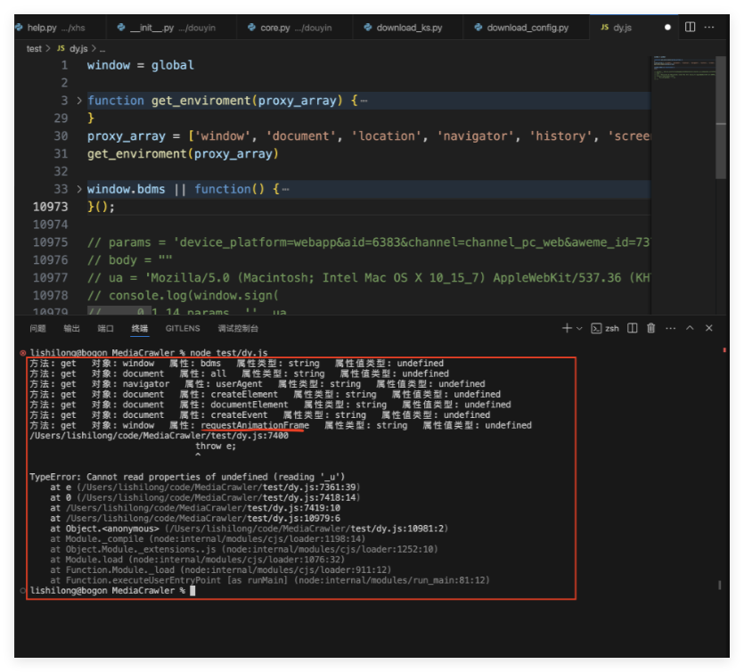Screen dimensions: 744x672
Task: Select the 终端 (Terminal) panel tab
Action: tap(140, 328)
